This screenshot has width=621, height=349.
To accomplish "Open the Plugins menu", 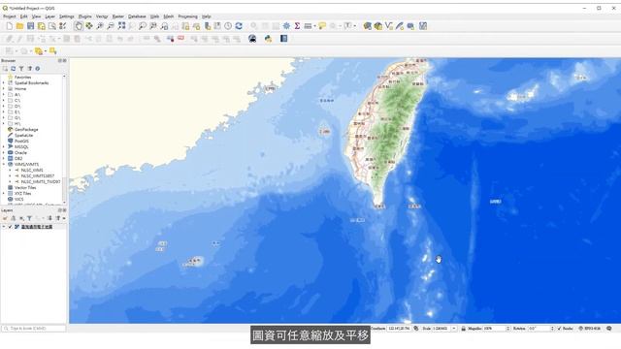I will pos(84,16).
